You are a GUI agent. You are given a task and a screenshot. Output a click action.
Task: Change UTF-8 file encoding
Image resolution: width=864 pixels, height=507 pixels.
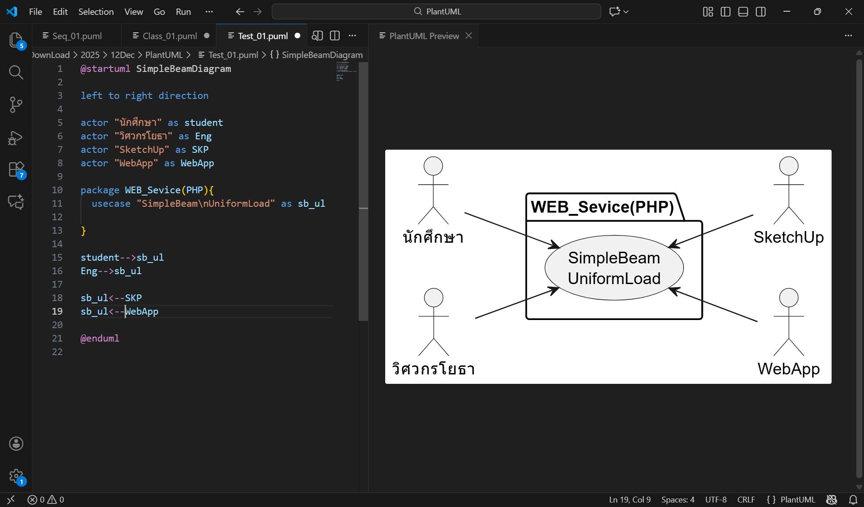[716, 500]
